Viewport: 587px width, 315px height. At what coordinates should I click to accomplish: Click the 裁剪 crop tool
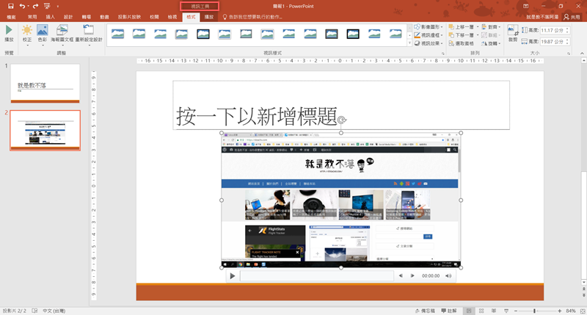tap(512, 33)
